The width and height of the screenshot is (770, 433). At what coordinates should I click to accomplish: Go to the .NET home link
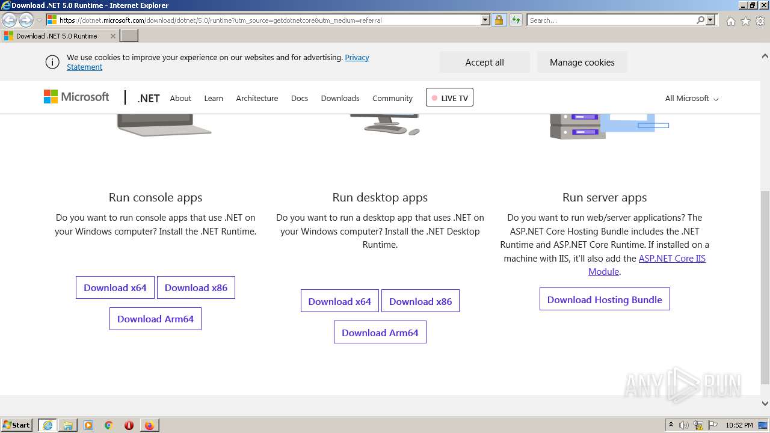click(148, 98)
